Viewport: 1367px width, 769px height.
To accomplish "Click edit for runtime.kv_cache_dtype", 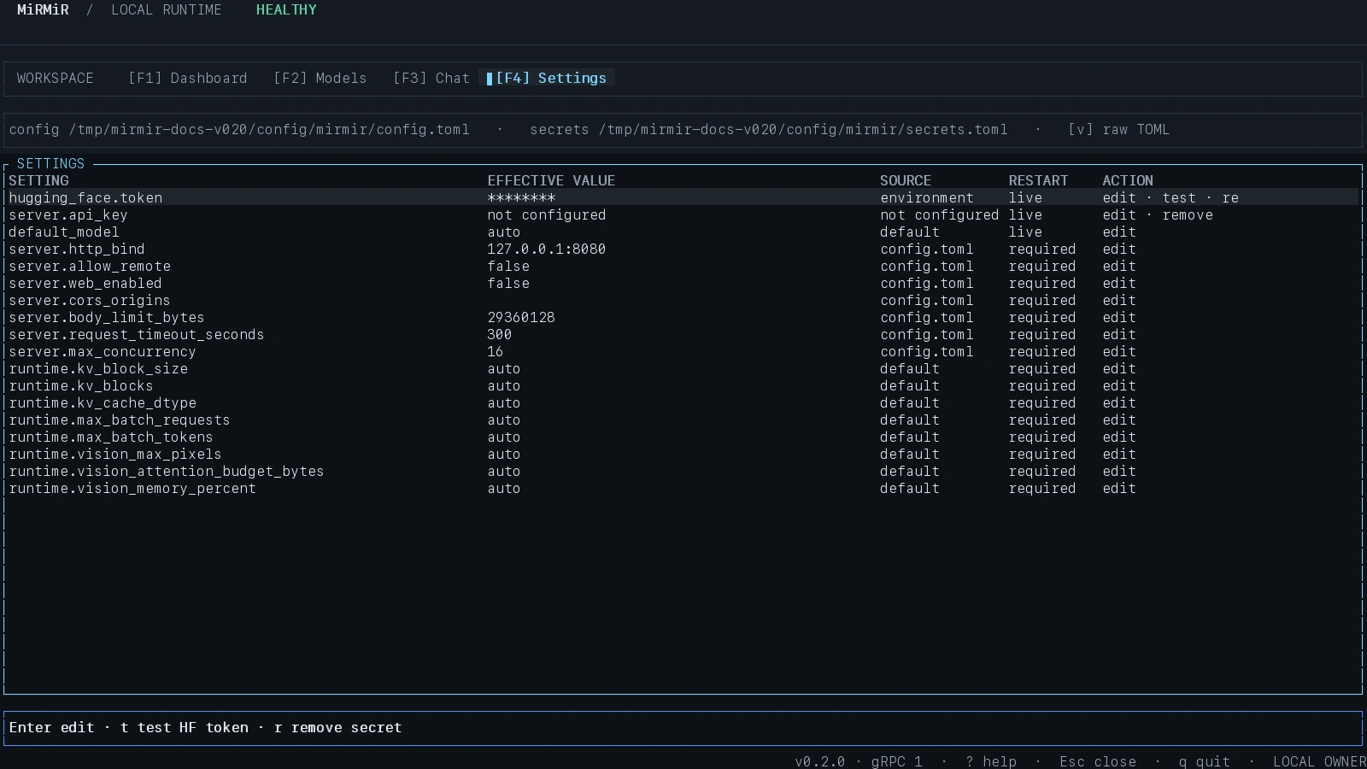I will pos(1119,402).
